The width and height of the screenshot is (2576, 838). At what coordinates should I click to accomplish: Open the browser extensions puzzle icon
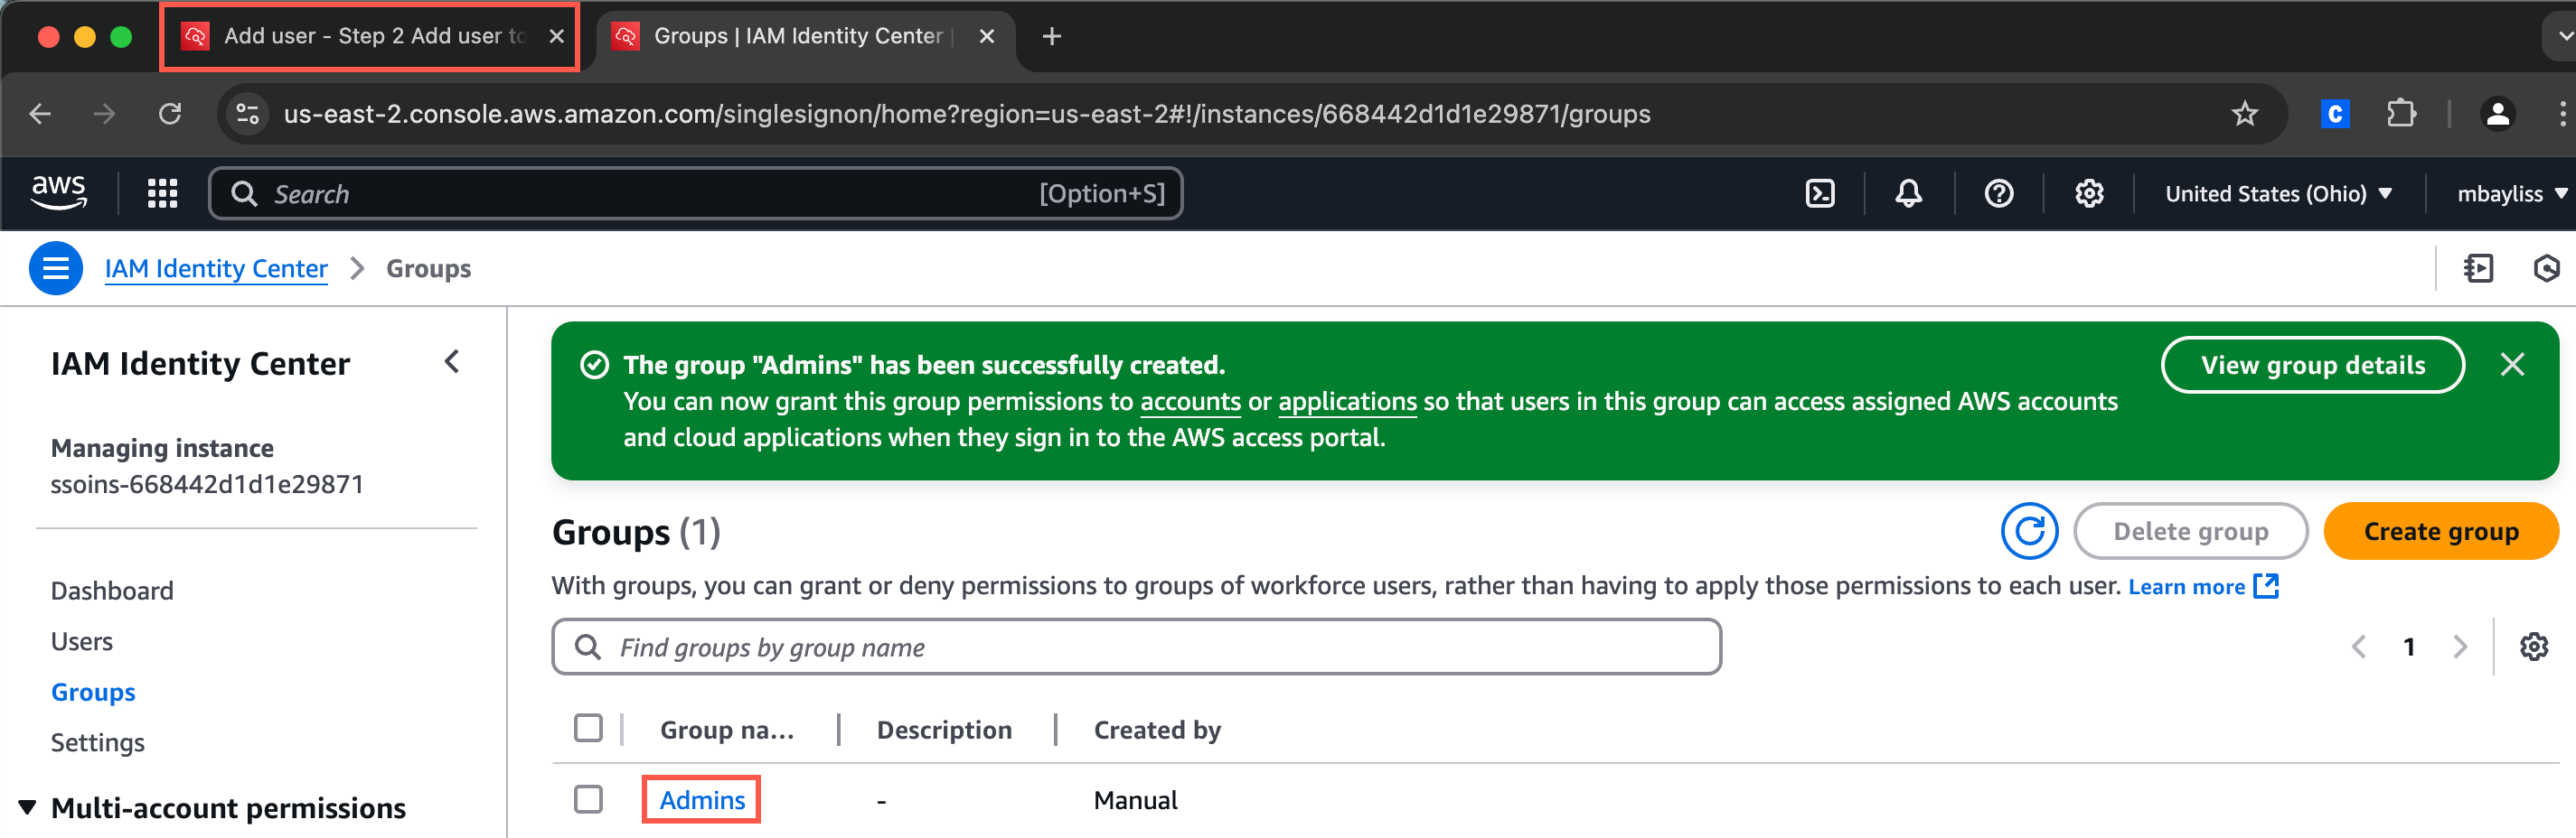pos(2400,114)
